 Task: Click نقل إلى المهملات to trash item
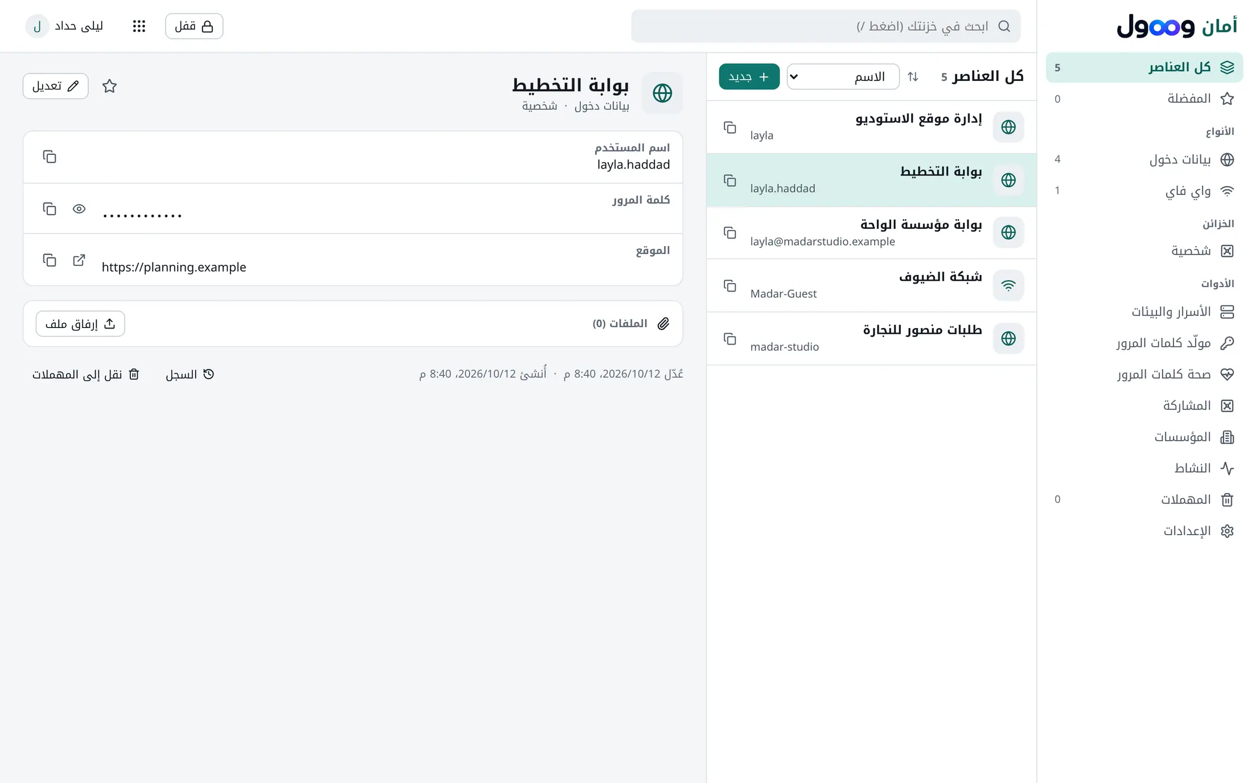tap(86, 374)
